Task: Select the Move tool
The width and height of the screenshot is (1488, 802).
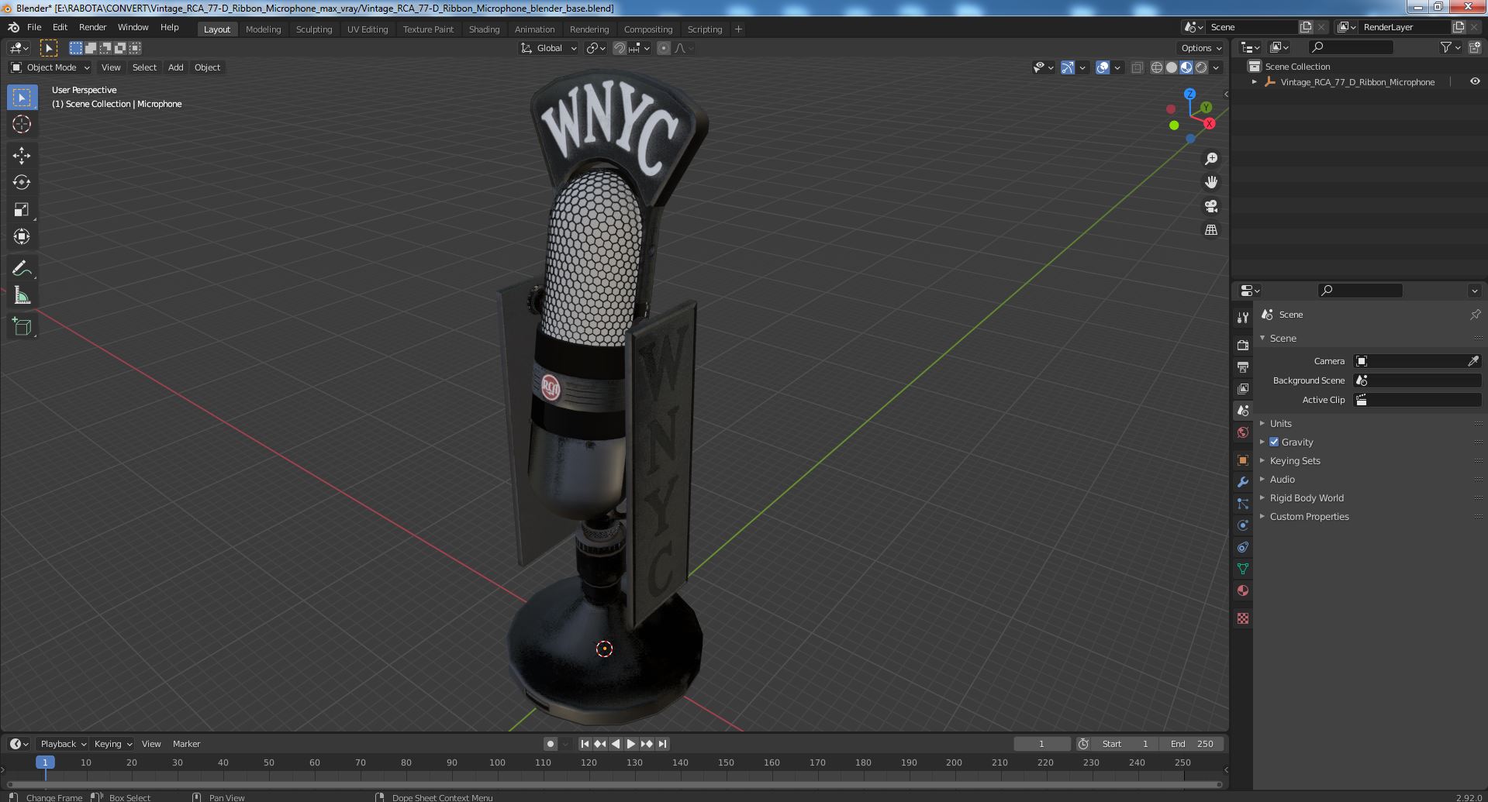Action: (x=22, y=155)
